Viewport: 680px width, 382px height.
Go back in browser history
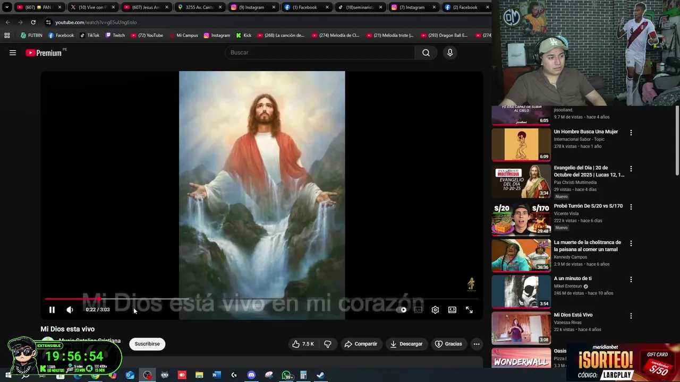(x=7, y=22)
